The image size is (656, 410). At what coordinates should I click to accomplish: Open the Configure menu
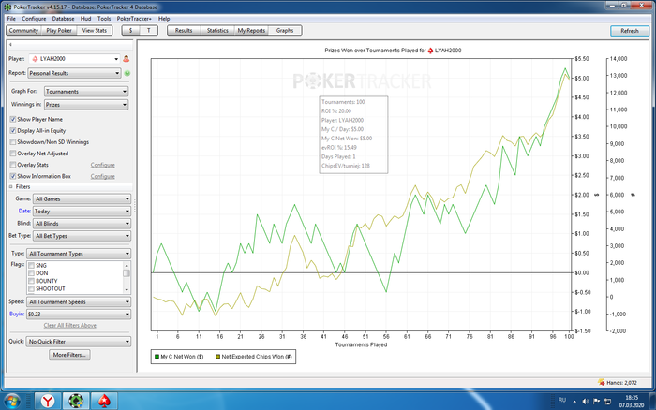click(x=34, y=19)
